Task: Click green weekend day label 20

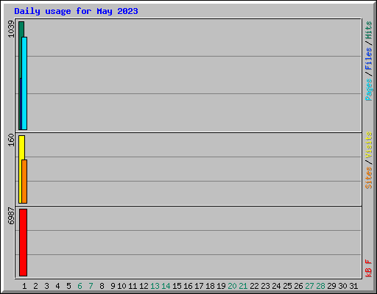Action: pos(232,286)
